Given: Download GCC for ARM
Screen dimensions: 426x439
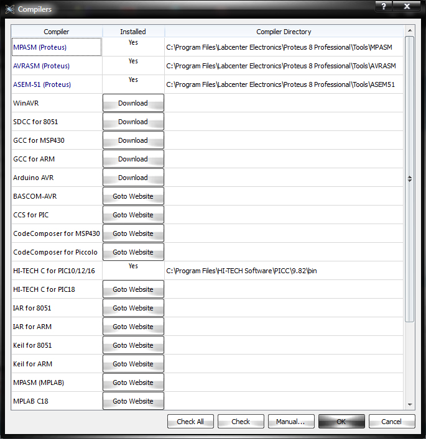Looking at the screenshot, I should click(133, 159).
